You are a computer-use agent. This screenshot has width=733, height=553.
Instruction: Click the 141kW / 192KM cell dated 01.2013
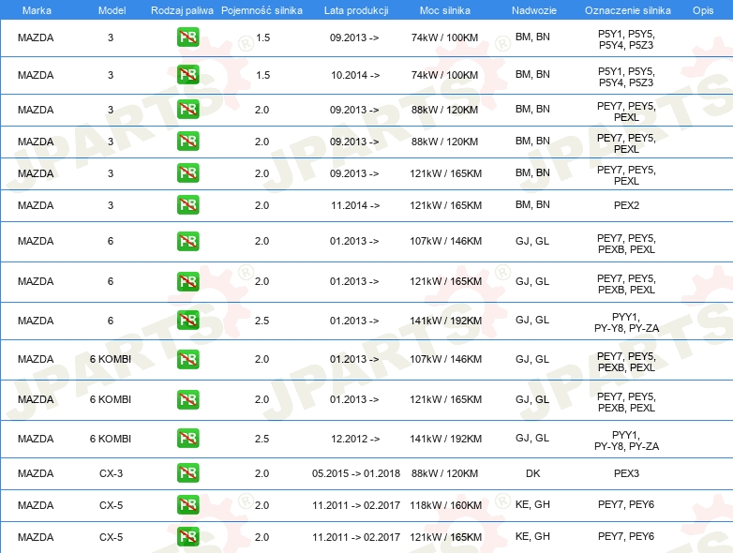[445, 321]
